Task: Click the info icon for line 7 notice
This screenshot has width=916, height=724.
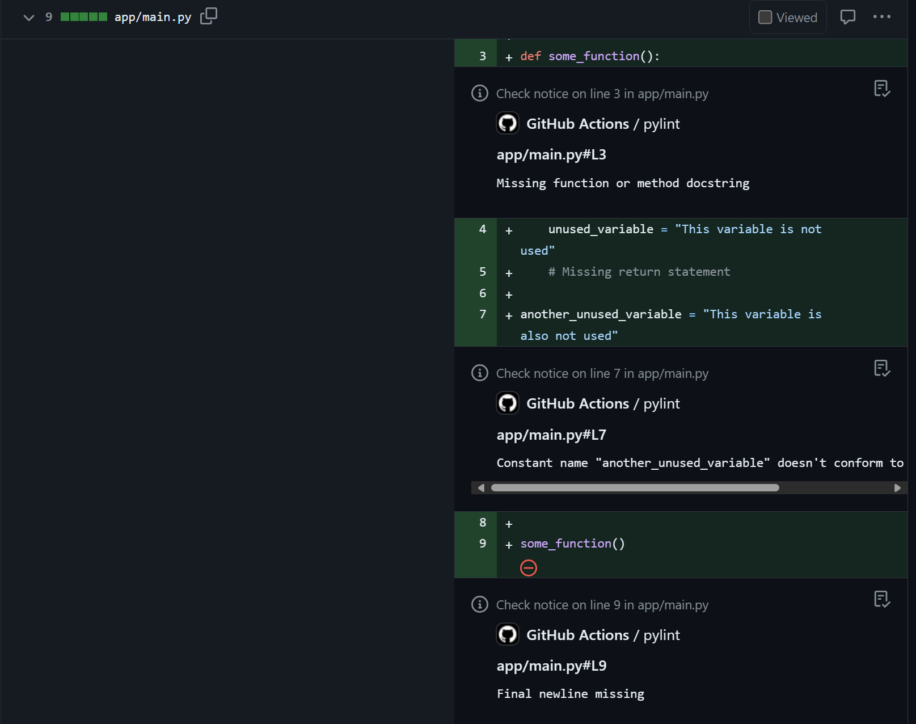Action: 480,373
